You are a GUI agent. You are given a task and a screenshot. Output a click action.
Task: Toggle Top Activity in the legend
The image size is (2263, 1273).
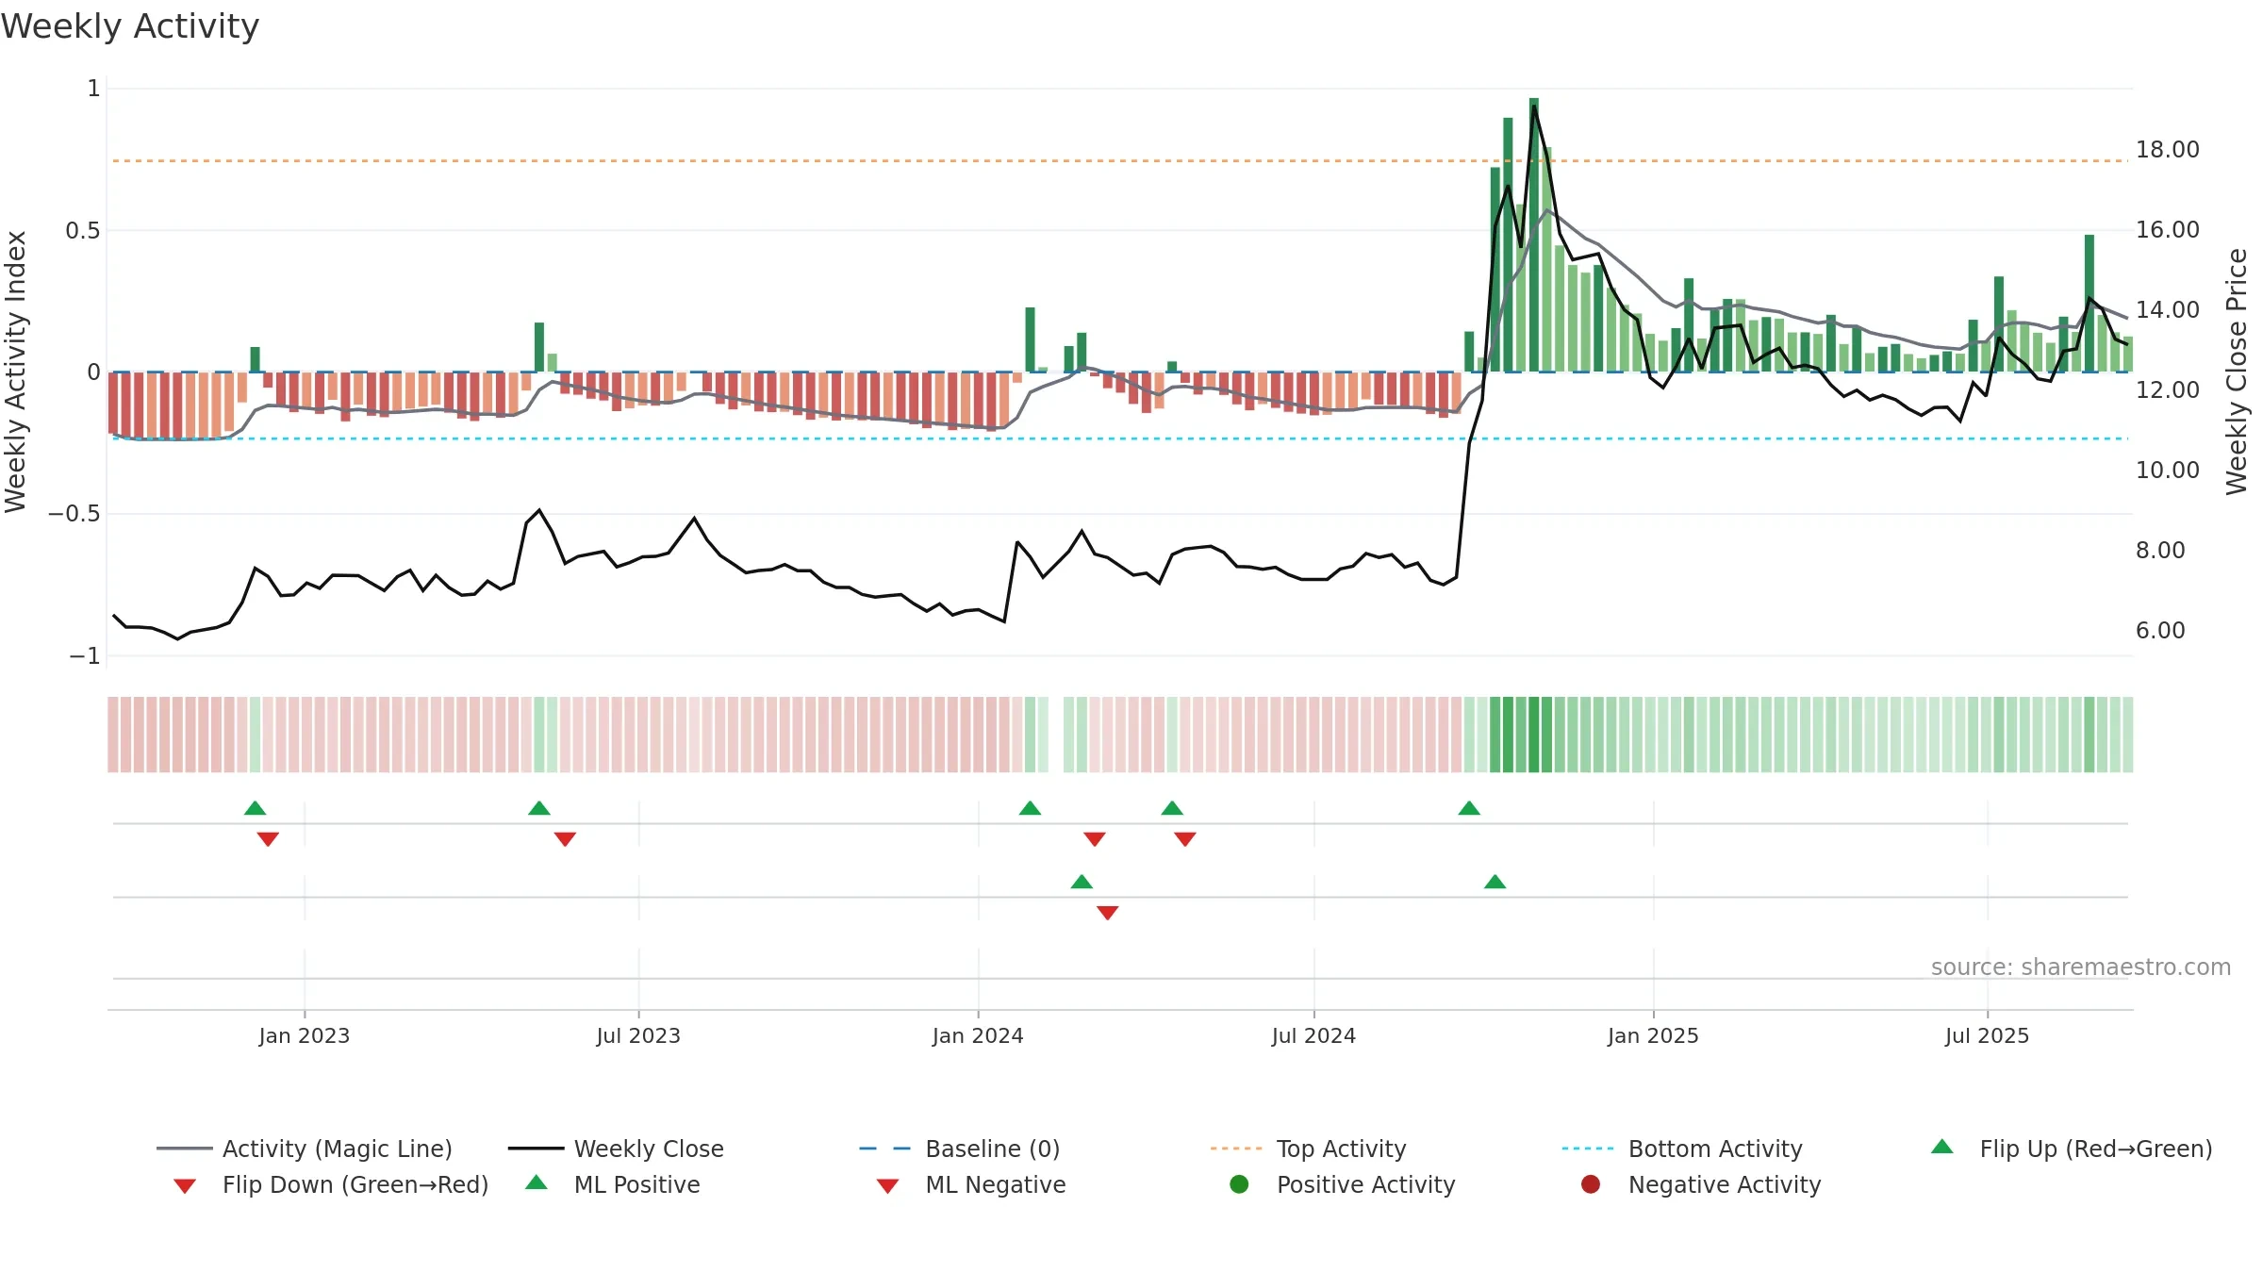click(x=1308, y=1149)
